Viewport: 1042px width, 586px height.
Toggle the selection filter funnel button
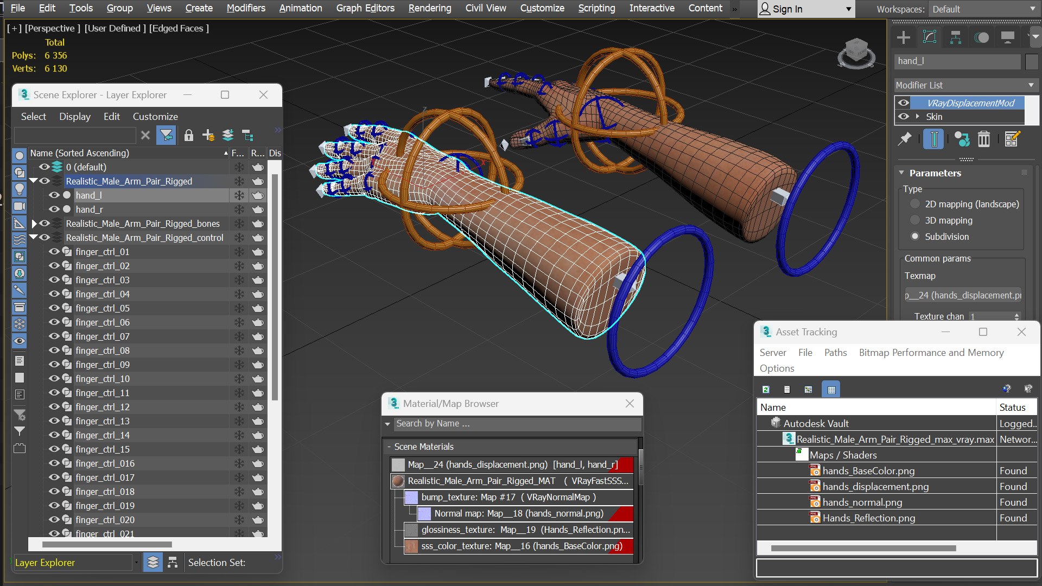(x=166, y=135)
